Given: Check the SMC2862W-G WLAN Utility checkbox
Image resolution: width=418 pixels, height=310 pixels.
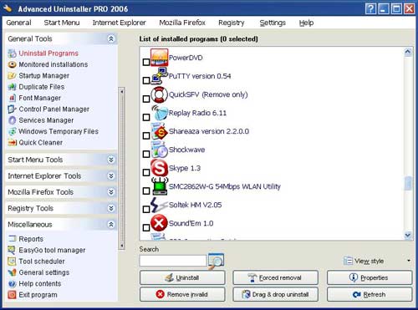Looking at the screenshot, I should pyautogui.click(x=146, y=191).
